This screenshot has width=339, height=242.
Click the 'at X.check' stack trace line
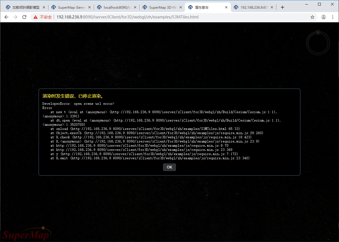click(151, 137)
